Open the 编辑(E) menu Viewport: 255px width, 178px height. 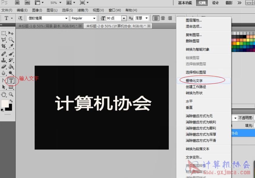pyautogui.click(x=22, y=10)
